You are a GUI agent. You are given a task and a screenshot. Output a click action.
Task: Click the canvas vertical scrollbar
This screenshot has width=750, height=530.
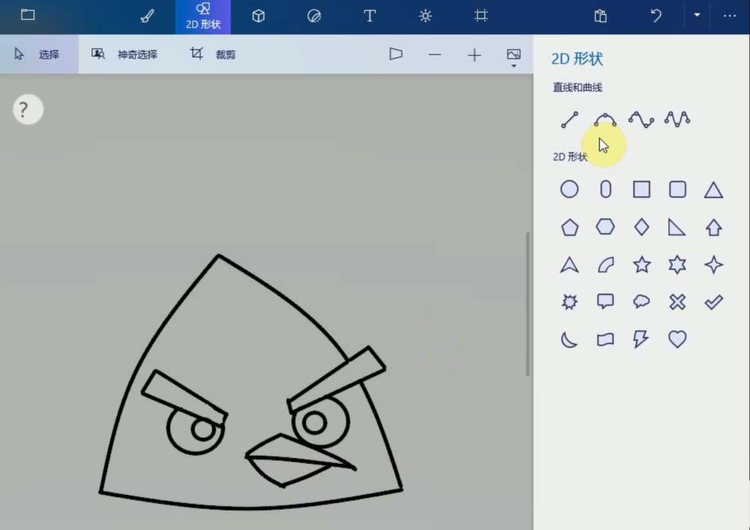click(x=528, y=304)
